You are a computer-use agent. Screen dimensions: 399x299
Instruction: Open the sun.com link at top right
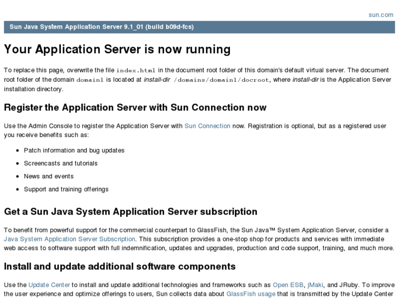coord(380,15)
